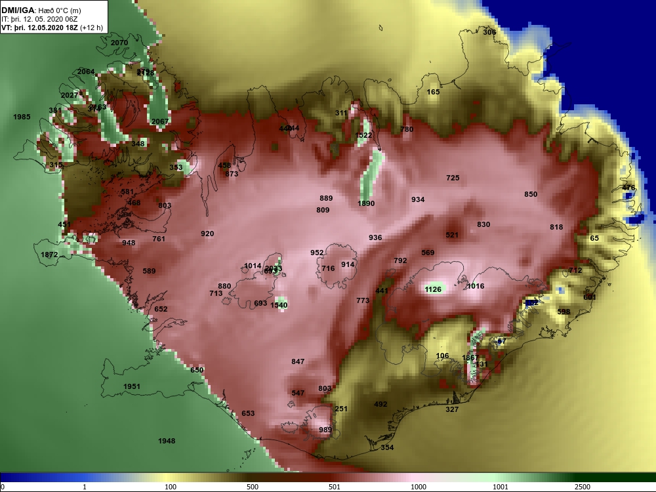Click the map value 850
Screen dimensions: 656x492
[x=531, y=194]
